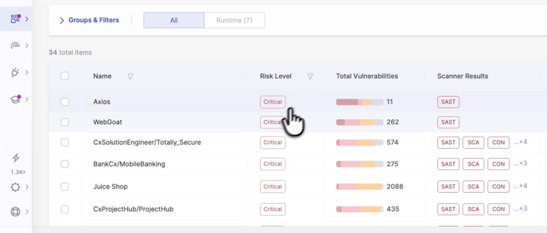Screen dimensions: 547x233
Task: Show ...+3 more scanners for BankCx/MobileBanking
Action: pos(520,164)
